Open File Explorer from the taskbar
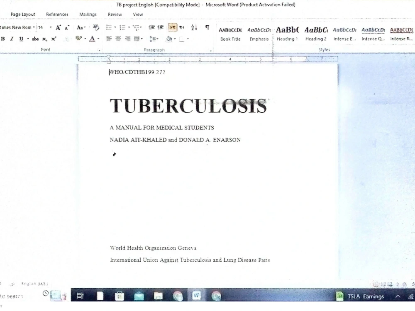This screenshot has width=415, height=311. pyautogui.click(x=158, y=296)
